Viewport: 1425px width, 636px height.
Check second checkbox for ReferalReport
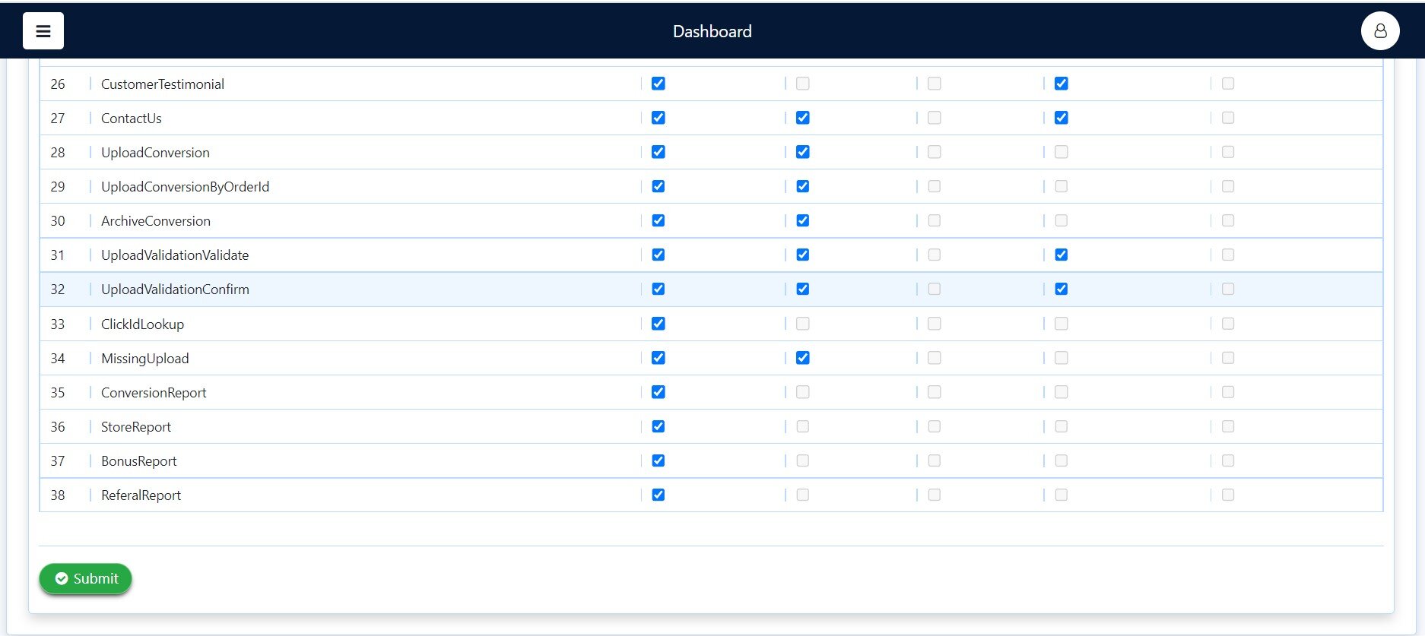[803, 495]
